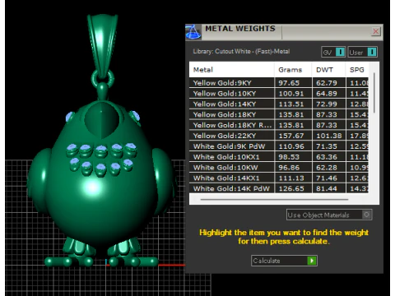Click the Calculate button
Viewport: 395px width, 296px height.
(x=284, y=261)
